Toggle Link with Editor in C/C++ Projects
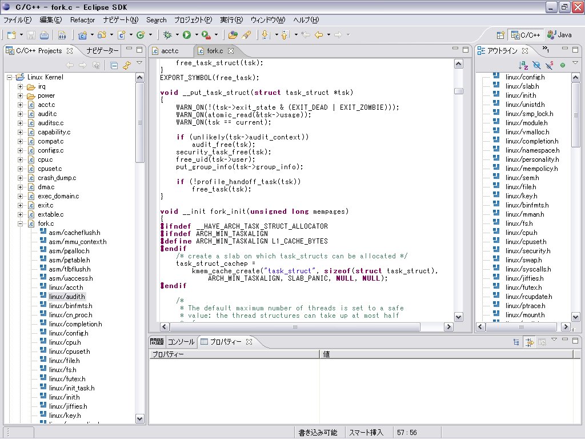The width and height of the screenshot is (585, 439). point(127,65)
